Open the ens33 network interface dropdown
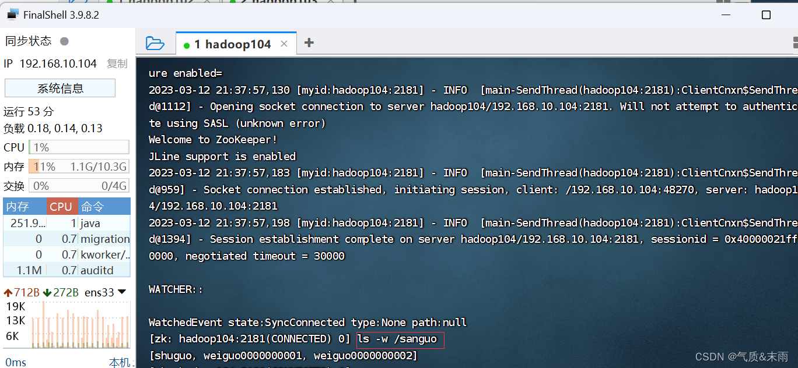798x368 pixels. [105, 292]
